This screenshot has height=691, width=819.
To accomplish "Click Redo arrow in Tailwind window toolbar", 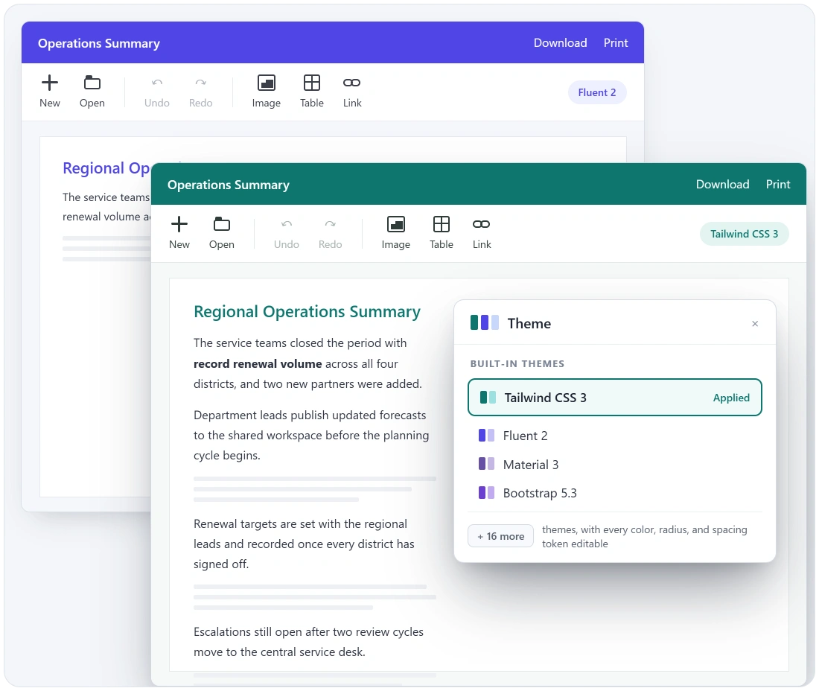I will tap(330, 224).
